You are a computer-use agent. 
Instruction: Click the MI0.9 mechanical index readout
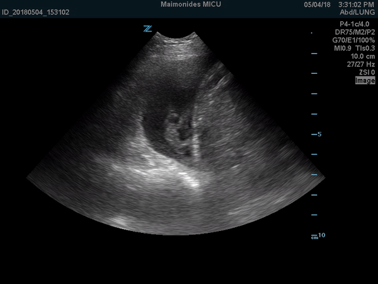pos(343,47)
